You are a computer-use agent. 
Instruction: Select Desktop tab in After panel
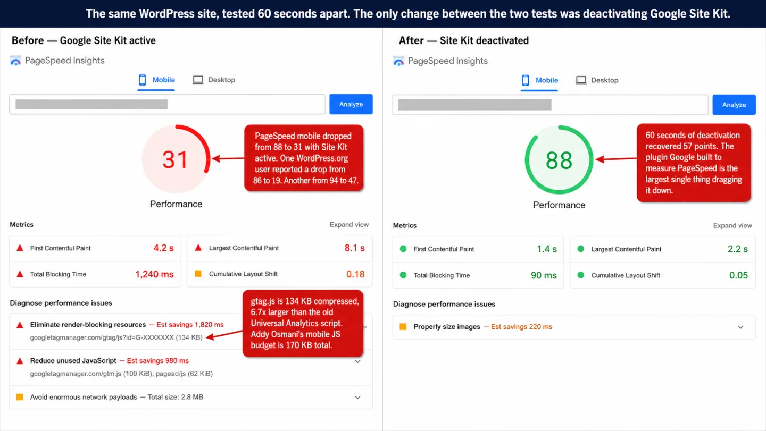pyautogui.click(x=597, y=80)
